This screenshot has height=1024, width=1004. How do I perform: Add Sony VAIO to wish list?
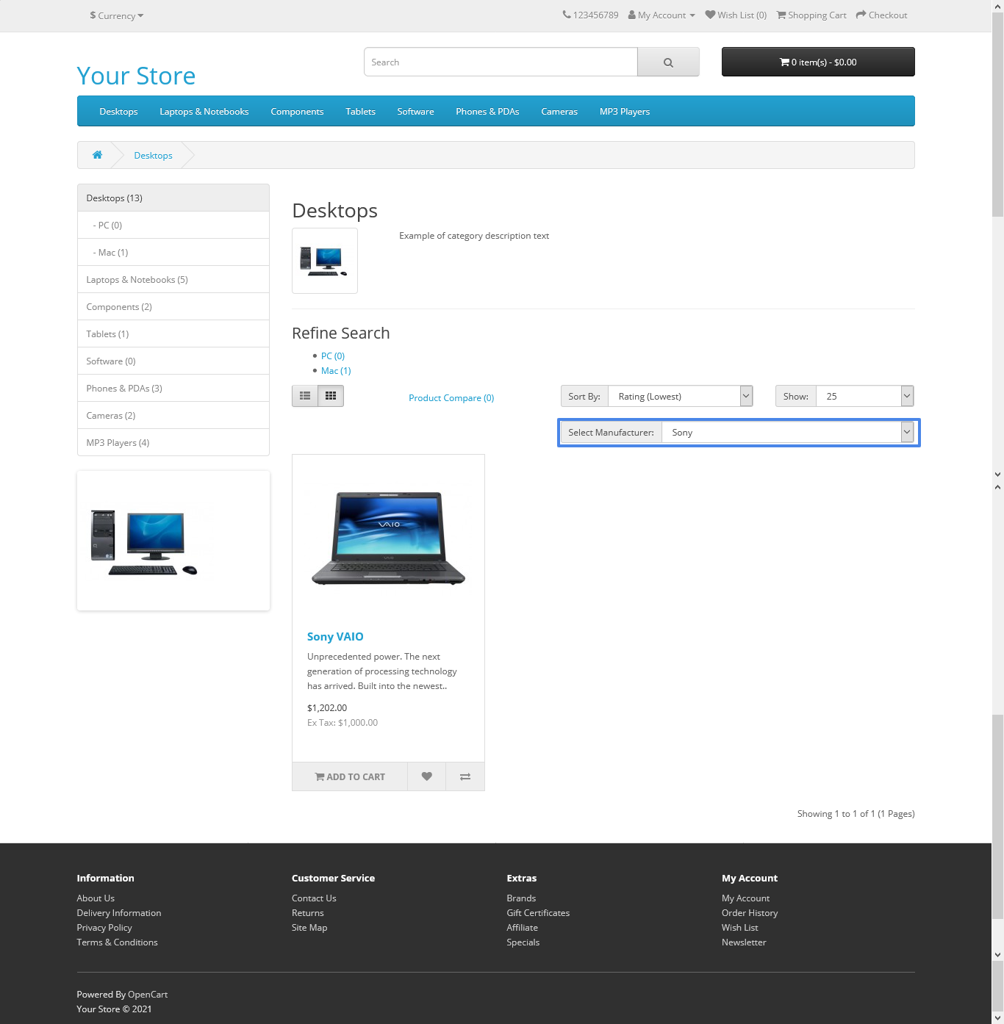426,776
